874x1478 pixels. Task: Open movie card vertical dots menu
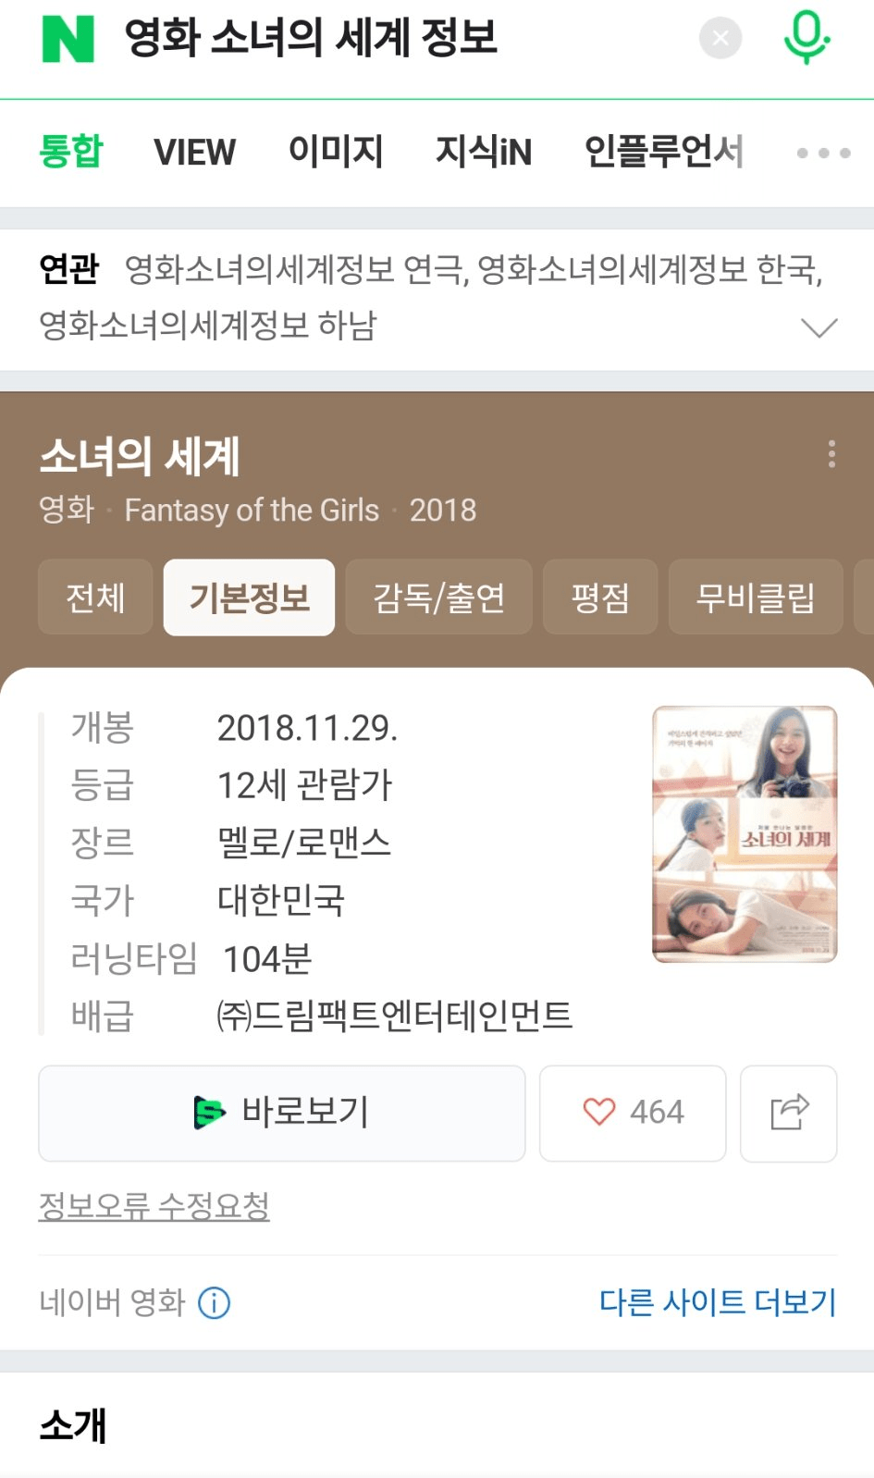831,454
